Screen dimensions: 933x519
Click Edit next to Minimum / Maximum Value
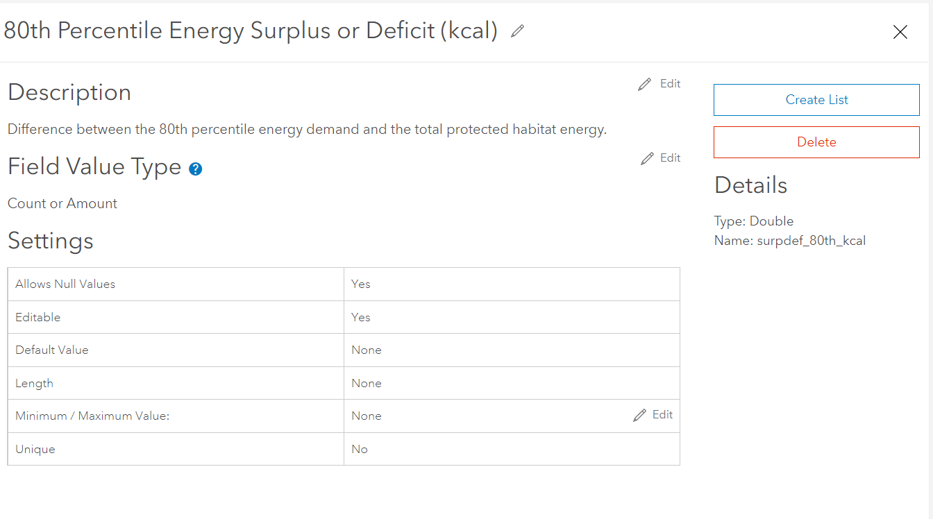[x=662, y=414]
